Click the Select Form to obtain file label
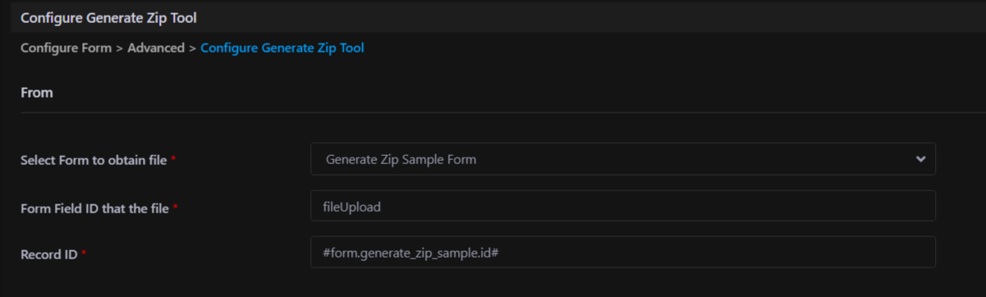Image resolution: width=986 pixels, height=297 pixels. coord(94,160)
